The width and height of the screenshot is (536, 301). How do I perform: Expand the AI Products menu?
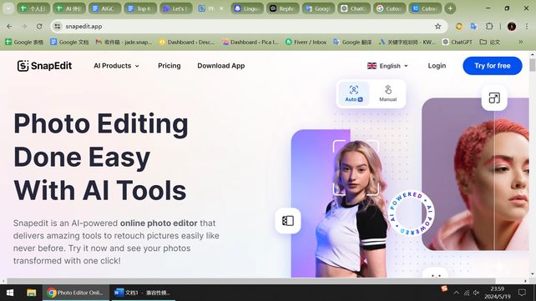116,66
